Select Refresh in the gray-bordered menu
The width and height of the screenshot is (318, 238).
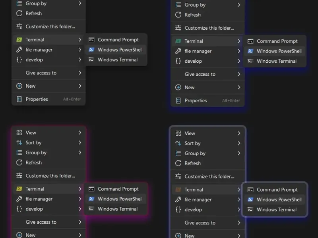(207, 163)
